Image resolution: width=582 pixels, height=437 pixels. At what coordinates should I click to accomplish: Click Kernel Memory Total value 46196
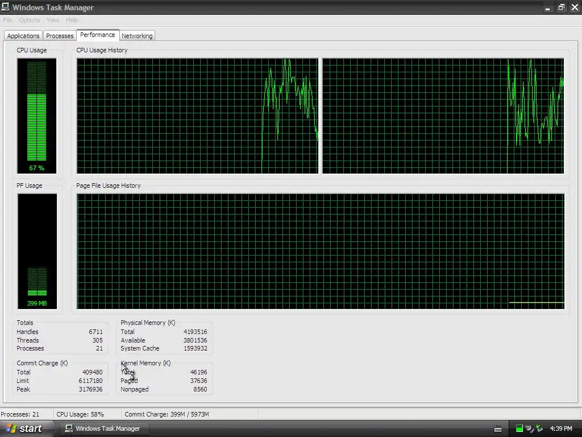[x=198, y=372]
